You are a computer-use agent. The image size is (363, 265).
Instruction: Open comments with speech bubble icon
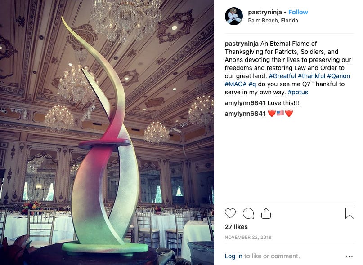tap(248, 213)
